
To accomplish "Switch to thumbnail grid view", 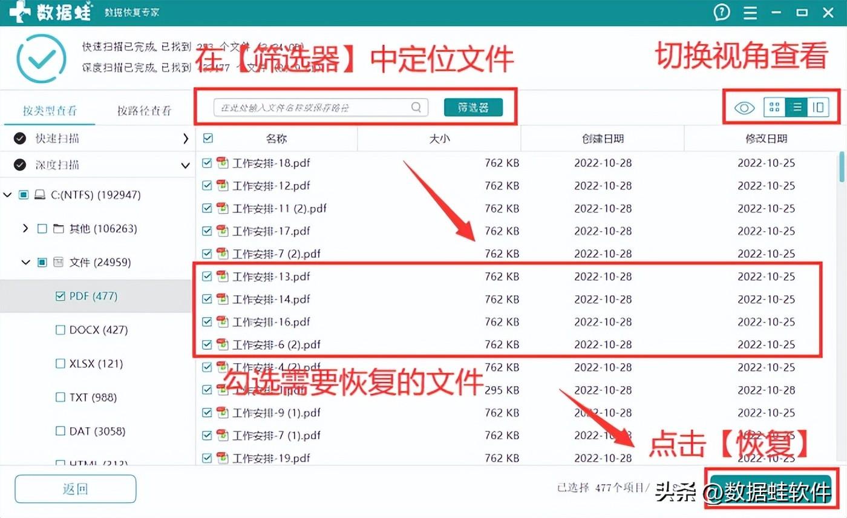I will tap(774, 107).
